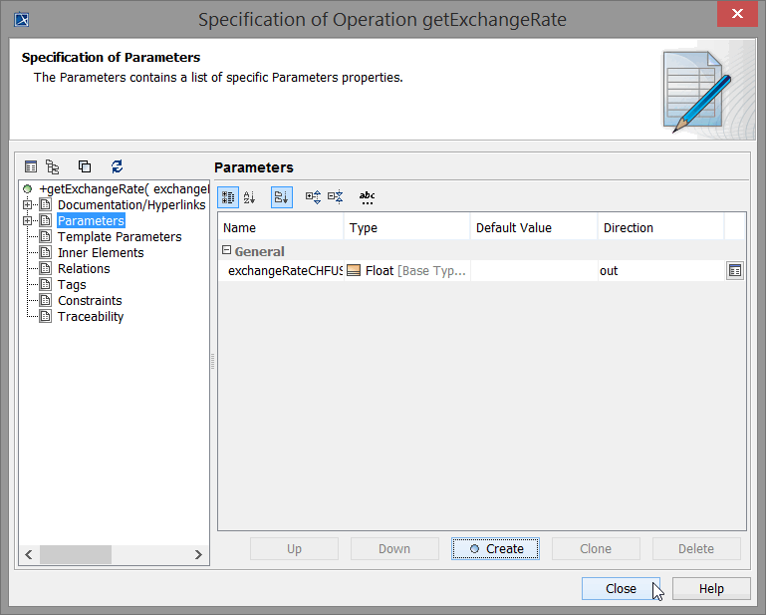Click the document icon beside Constraints
The width and height of the screenshot is (766, 615).
coord(46,300)
